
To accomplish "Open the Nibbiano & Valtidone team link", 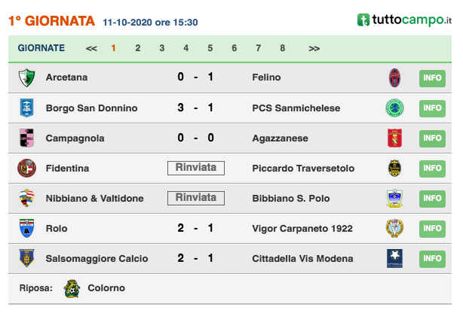I will [x=94, y=199].
